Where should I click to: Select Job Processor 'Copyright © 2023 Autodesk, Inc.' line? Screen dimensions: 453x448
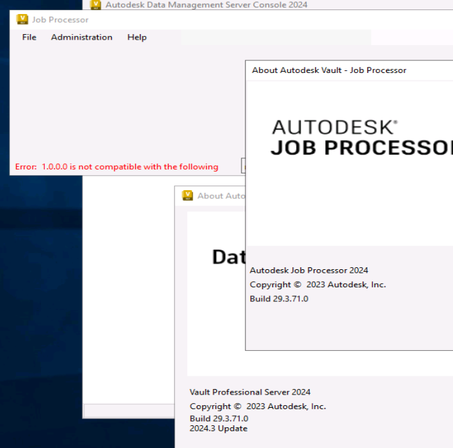point(318,285)
